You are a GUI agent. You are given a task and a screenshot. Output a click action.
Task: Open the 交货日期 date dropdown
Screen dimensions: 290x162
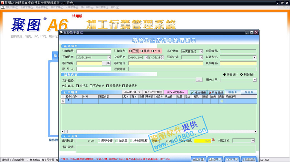coord(146,58)
